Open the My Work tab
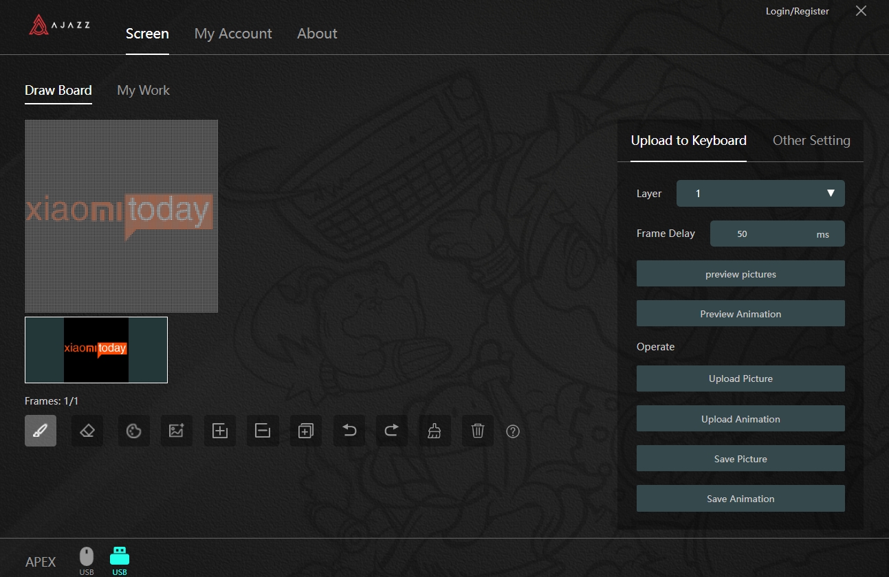The width and height of the screenshot is (889, 577). click(x=144, y=91)
